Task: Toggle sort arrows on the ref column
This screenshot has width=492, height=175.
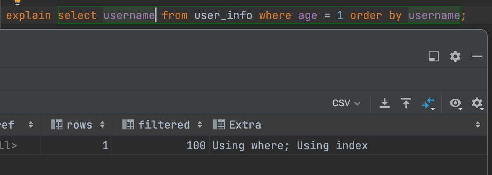Action: coord(30,124)
